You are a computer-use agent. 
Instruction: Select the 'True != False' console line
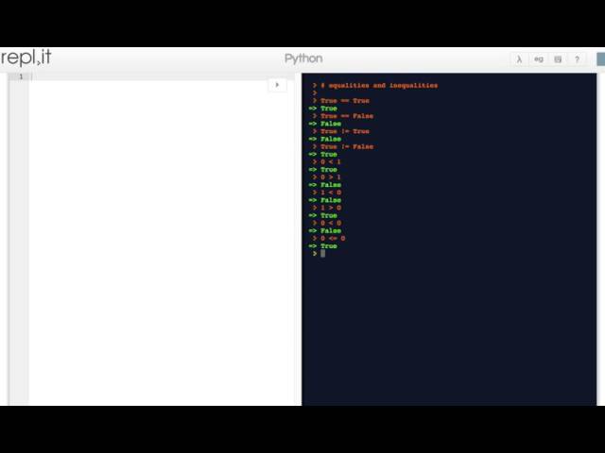(x=347, y=147)
